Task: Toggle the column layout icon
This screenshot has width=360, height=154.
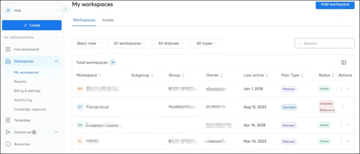Action: pos(343,63)
